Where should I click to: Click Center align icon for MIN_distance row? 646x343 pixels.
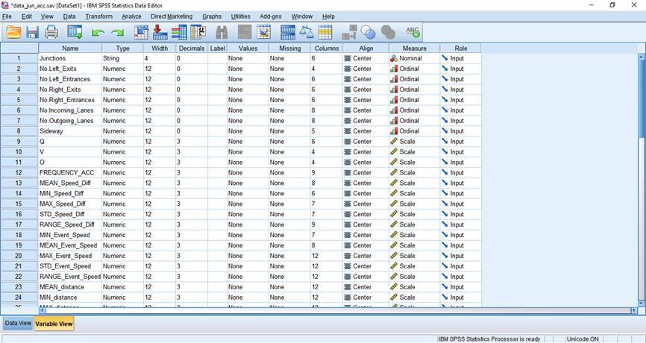pos(348,298)
